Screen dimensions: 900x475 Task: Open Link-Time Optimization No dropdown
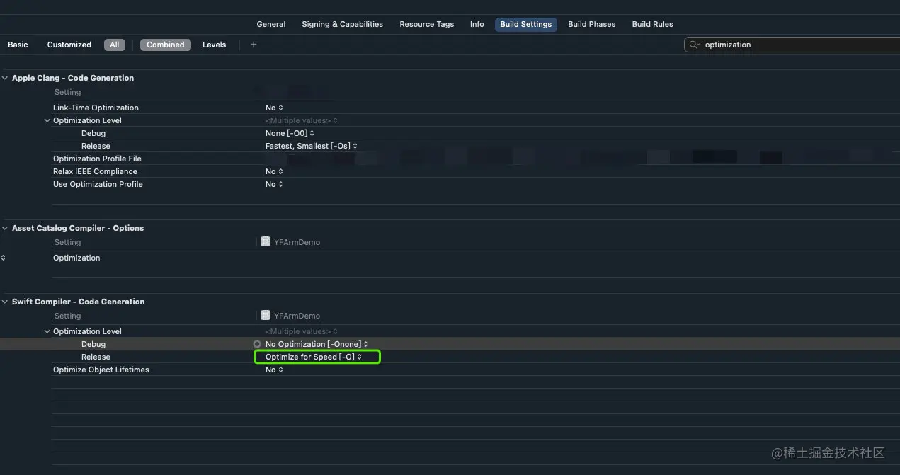274,108
